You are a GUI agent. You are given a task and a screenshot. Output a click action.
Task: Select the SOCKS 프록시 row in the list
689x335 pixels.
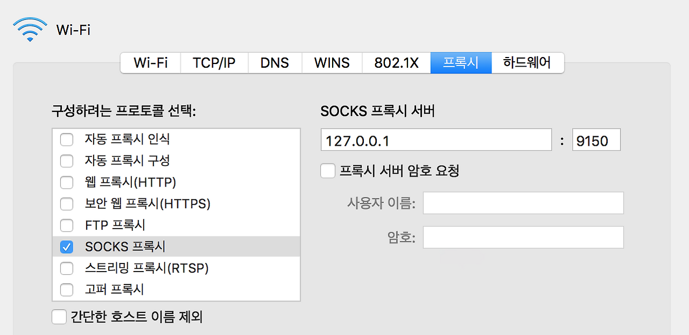(161, 247)
